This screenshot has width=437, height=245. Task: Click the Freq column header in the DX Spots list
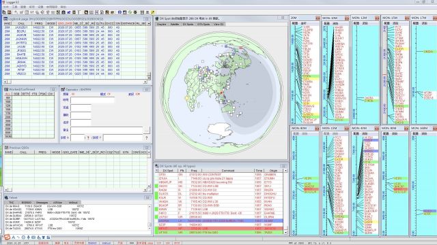coord(194,171)
